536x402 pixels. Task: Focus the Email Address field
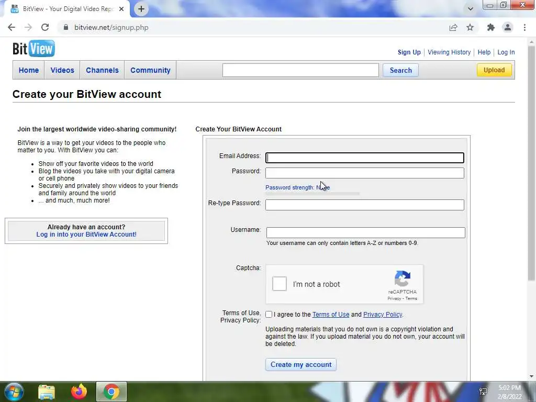pos(365,158)
